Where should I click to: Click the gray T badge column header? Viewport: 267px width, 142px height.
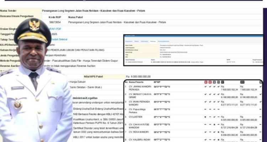point(219,82)
